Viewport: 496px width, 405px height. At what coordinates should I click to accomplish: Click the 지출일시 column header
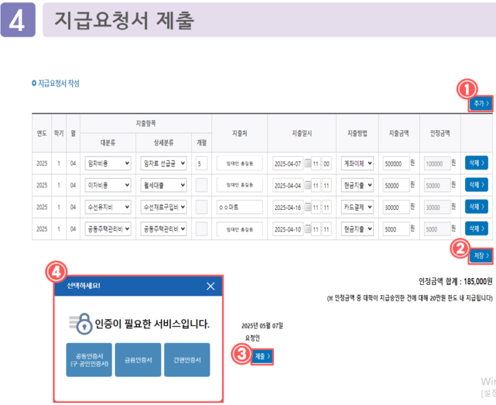pos(302,133)
